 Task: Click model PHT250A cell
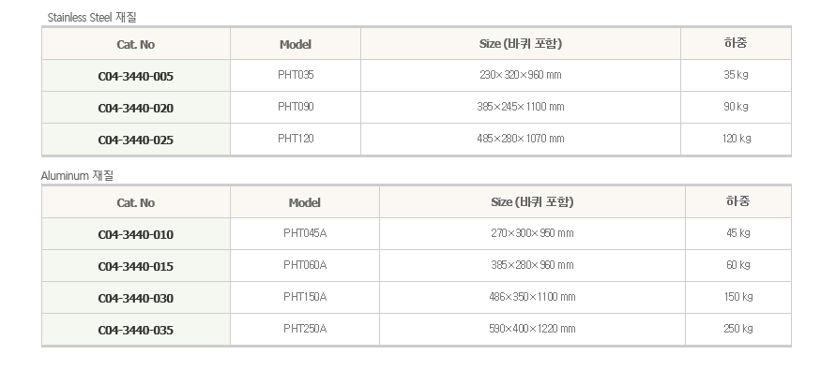[305, 329]
